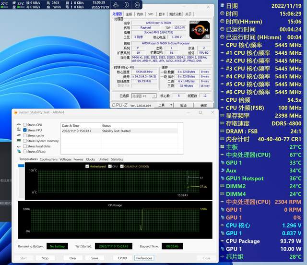Click the clock icon beside 时间 row
Screen dimensions: 307x265
222,13
